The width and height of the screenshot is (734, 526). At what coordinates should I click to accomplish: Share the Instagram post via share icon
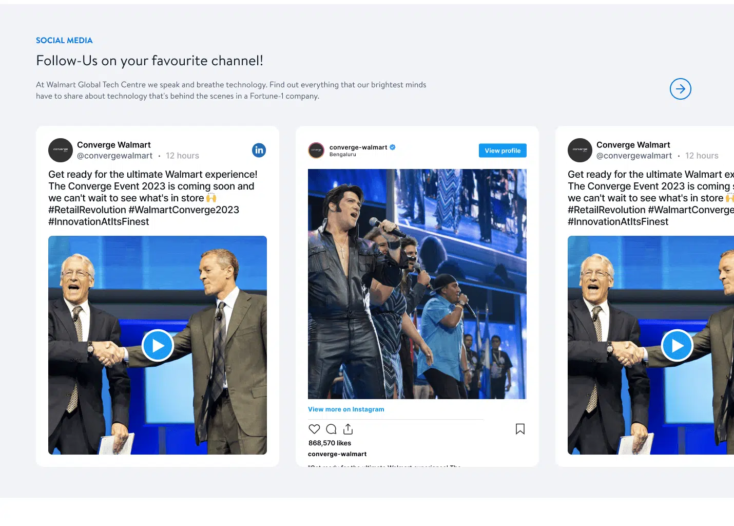point(348,429)
